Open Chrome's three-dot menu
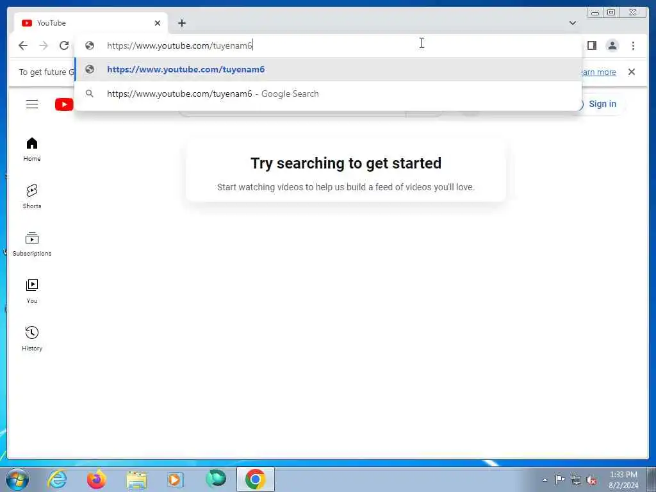 [x=633, y=45]
